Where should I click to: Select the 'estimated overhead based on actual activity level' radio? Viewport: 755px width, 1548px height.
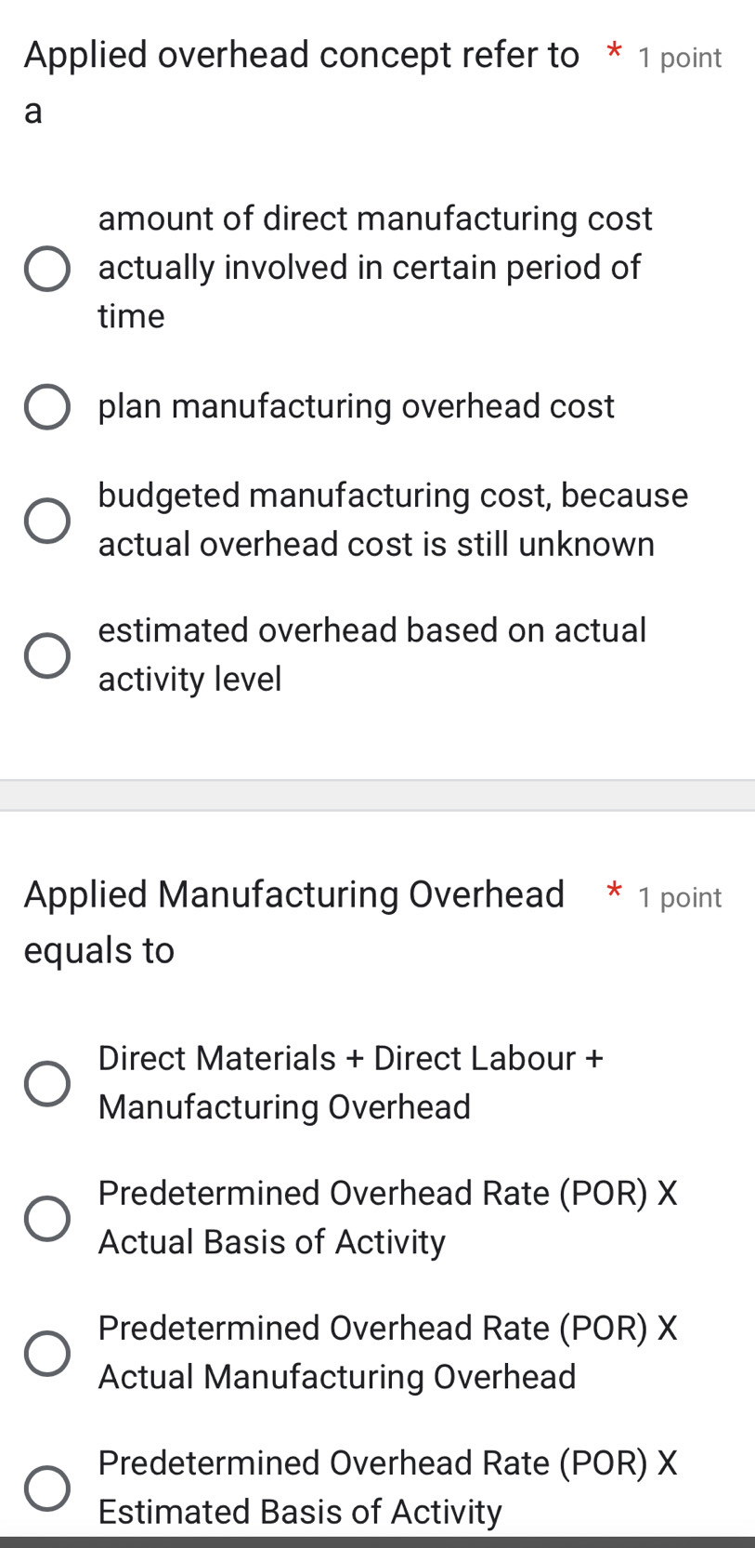46,655
